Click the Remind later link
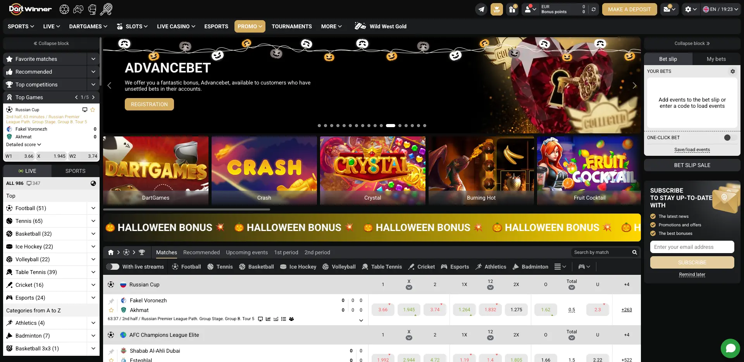 click(x=692, y=274)
